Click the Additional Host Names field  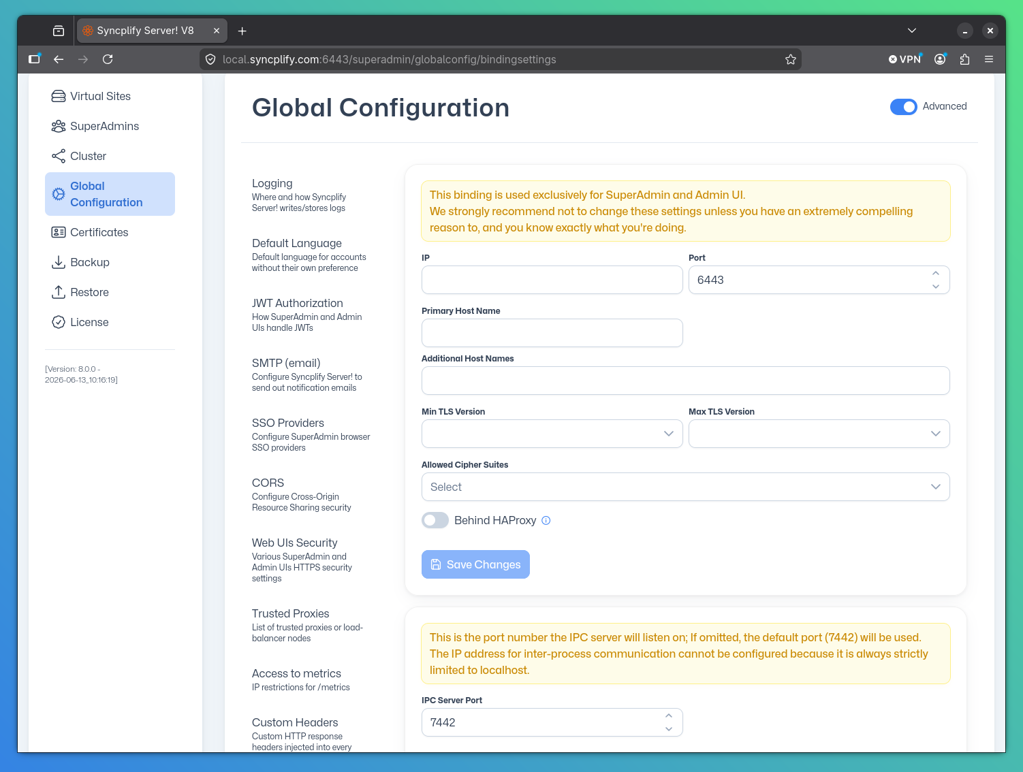[x=685, y=381]
